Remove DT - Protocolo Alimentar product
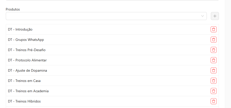 coord(213,60)
